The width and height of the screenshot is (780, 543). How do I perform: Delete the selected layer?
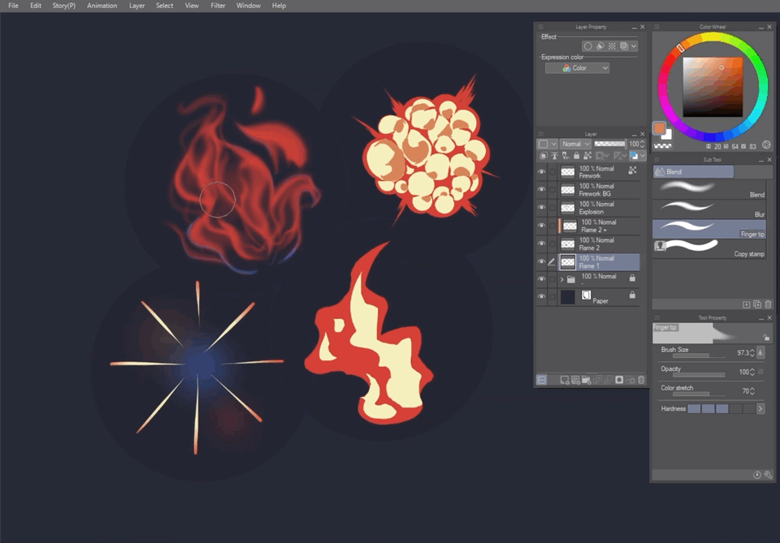(x=641, y=380)
